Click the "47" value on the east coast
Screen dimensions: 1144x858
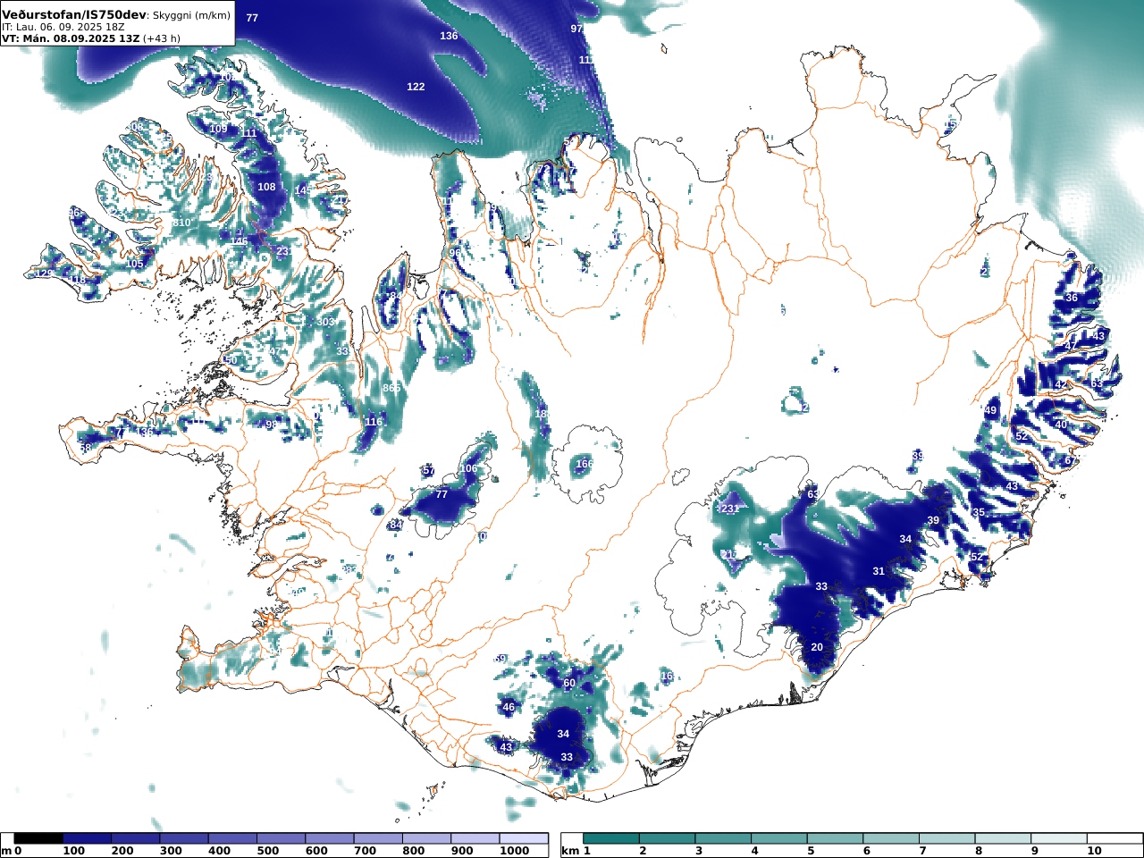(1071, 346)
